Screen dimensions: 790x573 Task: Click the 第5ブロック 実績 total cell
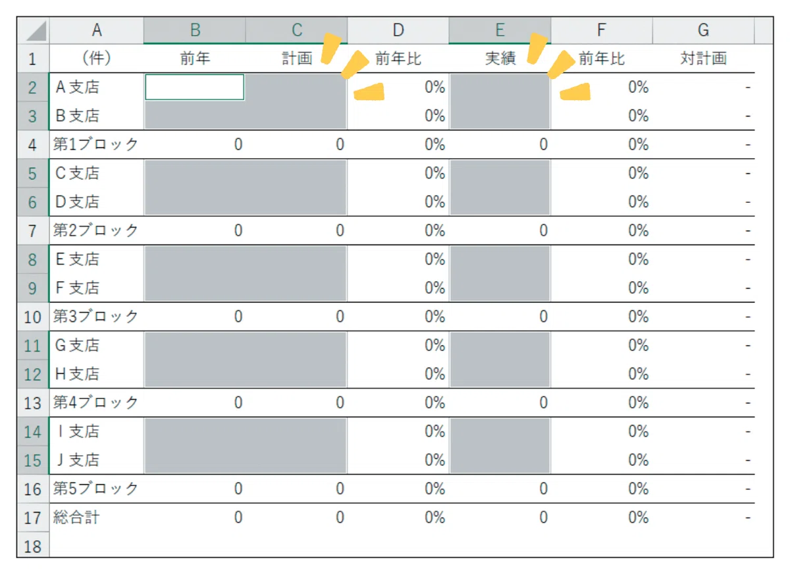pos(500,489)
